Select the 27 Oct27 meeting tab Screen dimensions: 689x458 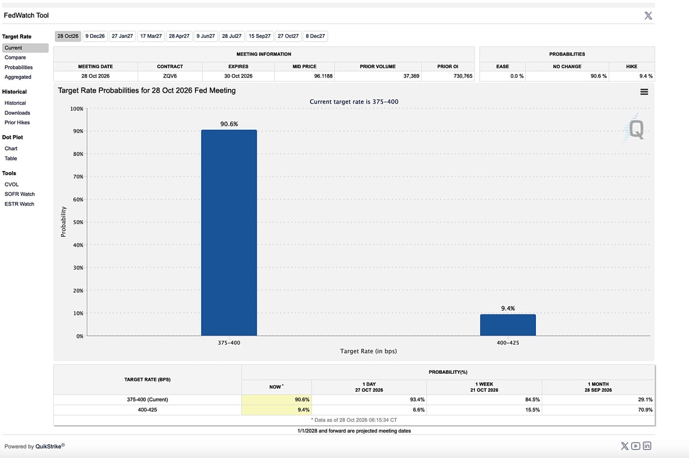288,36
